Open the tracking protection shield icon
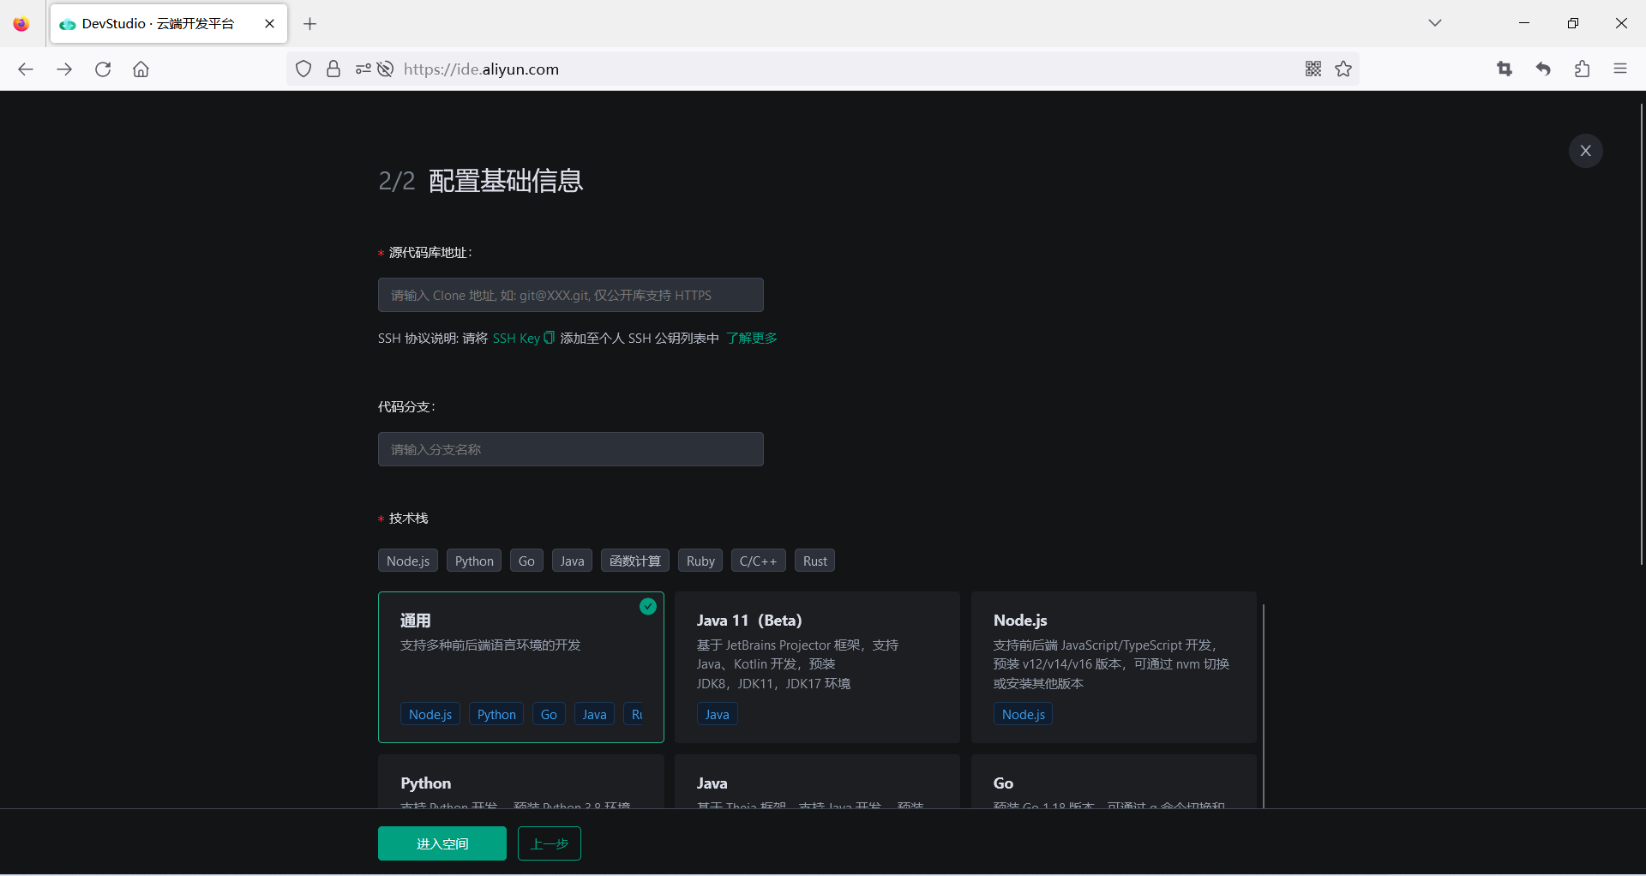The height and width of the screenshot is (876, 1646). pyautogui.click(x=303, y=69)
